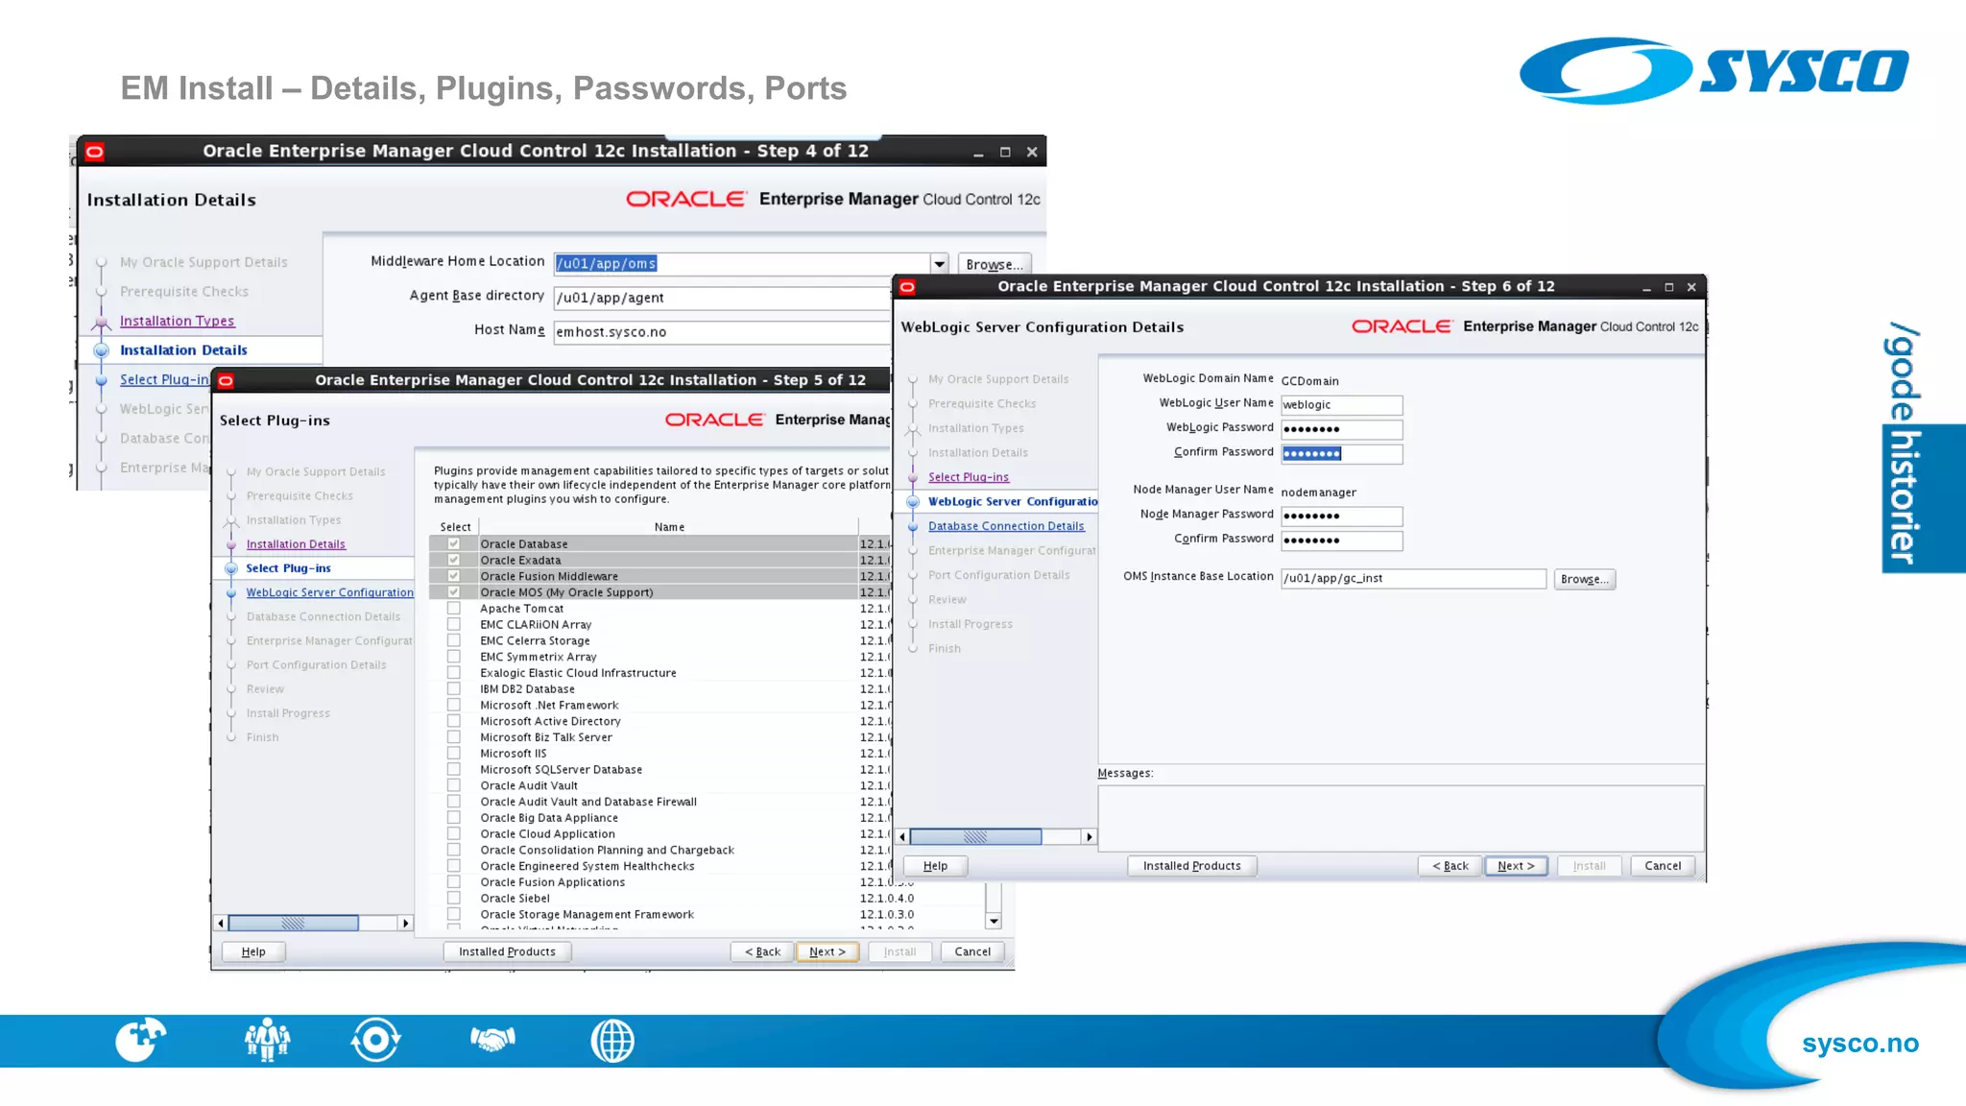Go to Installation Details in Step 5 sidebar
Image resolution: width=1966 pixels, height=1106 pixels.
296,544
